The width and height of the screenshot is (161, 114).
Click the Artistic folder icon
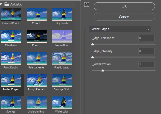7,4
